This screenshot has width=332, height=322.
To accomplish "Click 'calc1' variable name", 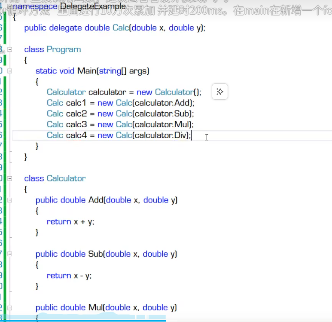I will [76, 103].
